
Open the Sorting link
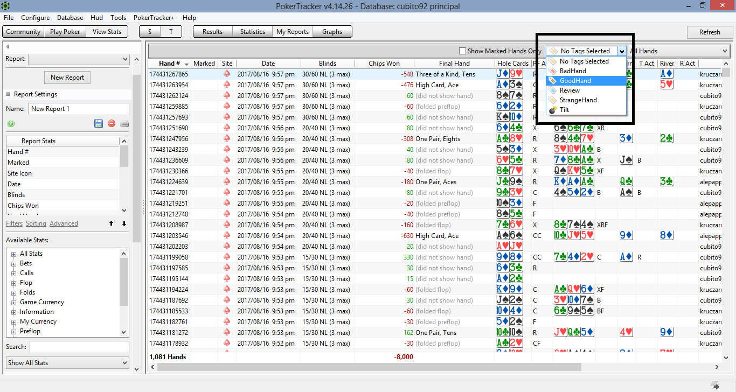(36, 223)
